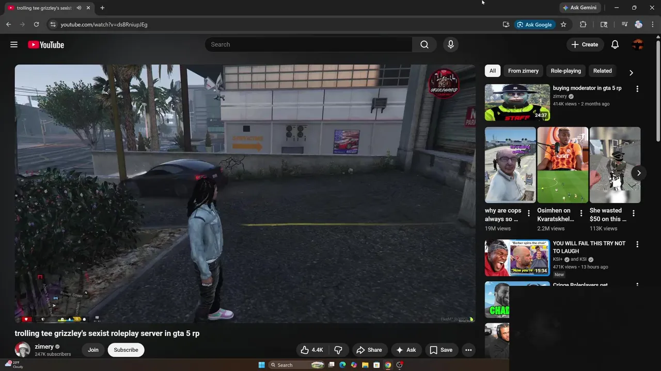Install app icon in address bar
Viewport: 661px width, 371px height.
click(x=506, y=24)
